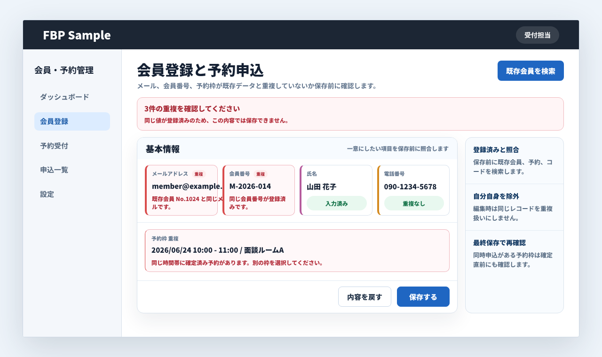This screenshot has height=357, width=602.
Task: Click the 同じ値が登録済みのため alert message
Action: tap(216, 120)
